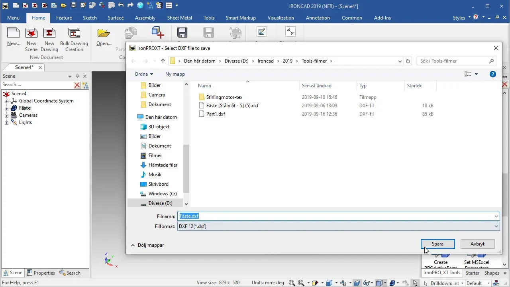This screenshot has width=510, height=287.
Task: Click the Part1.dxf file
Action: (x=216, y=114)
